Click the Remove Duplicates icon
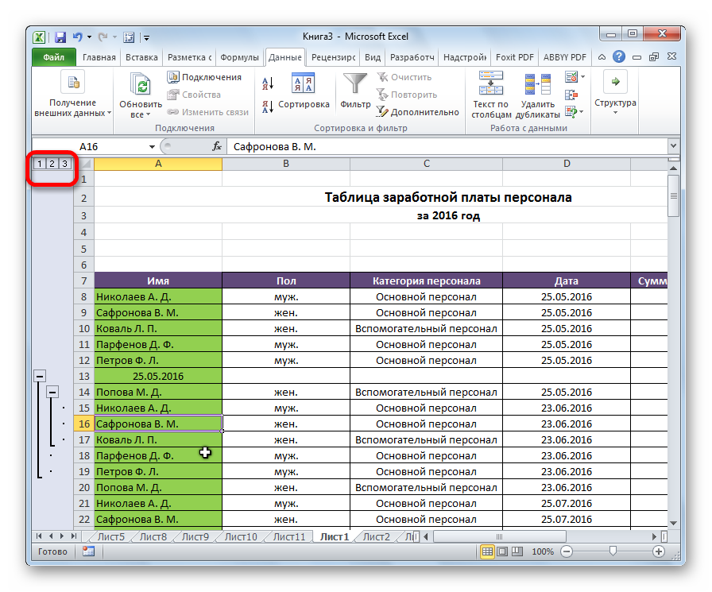Image resolution: width=712 pixels, height=592 pixels. click(537, 83)
